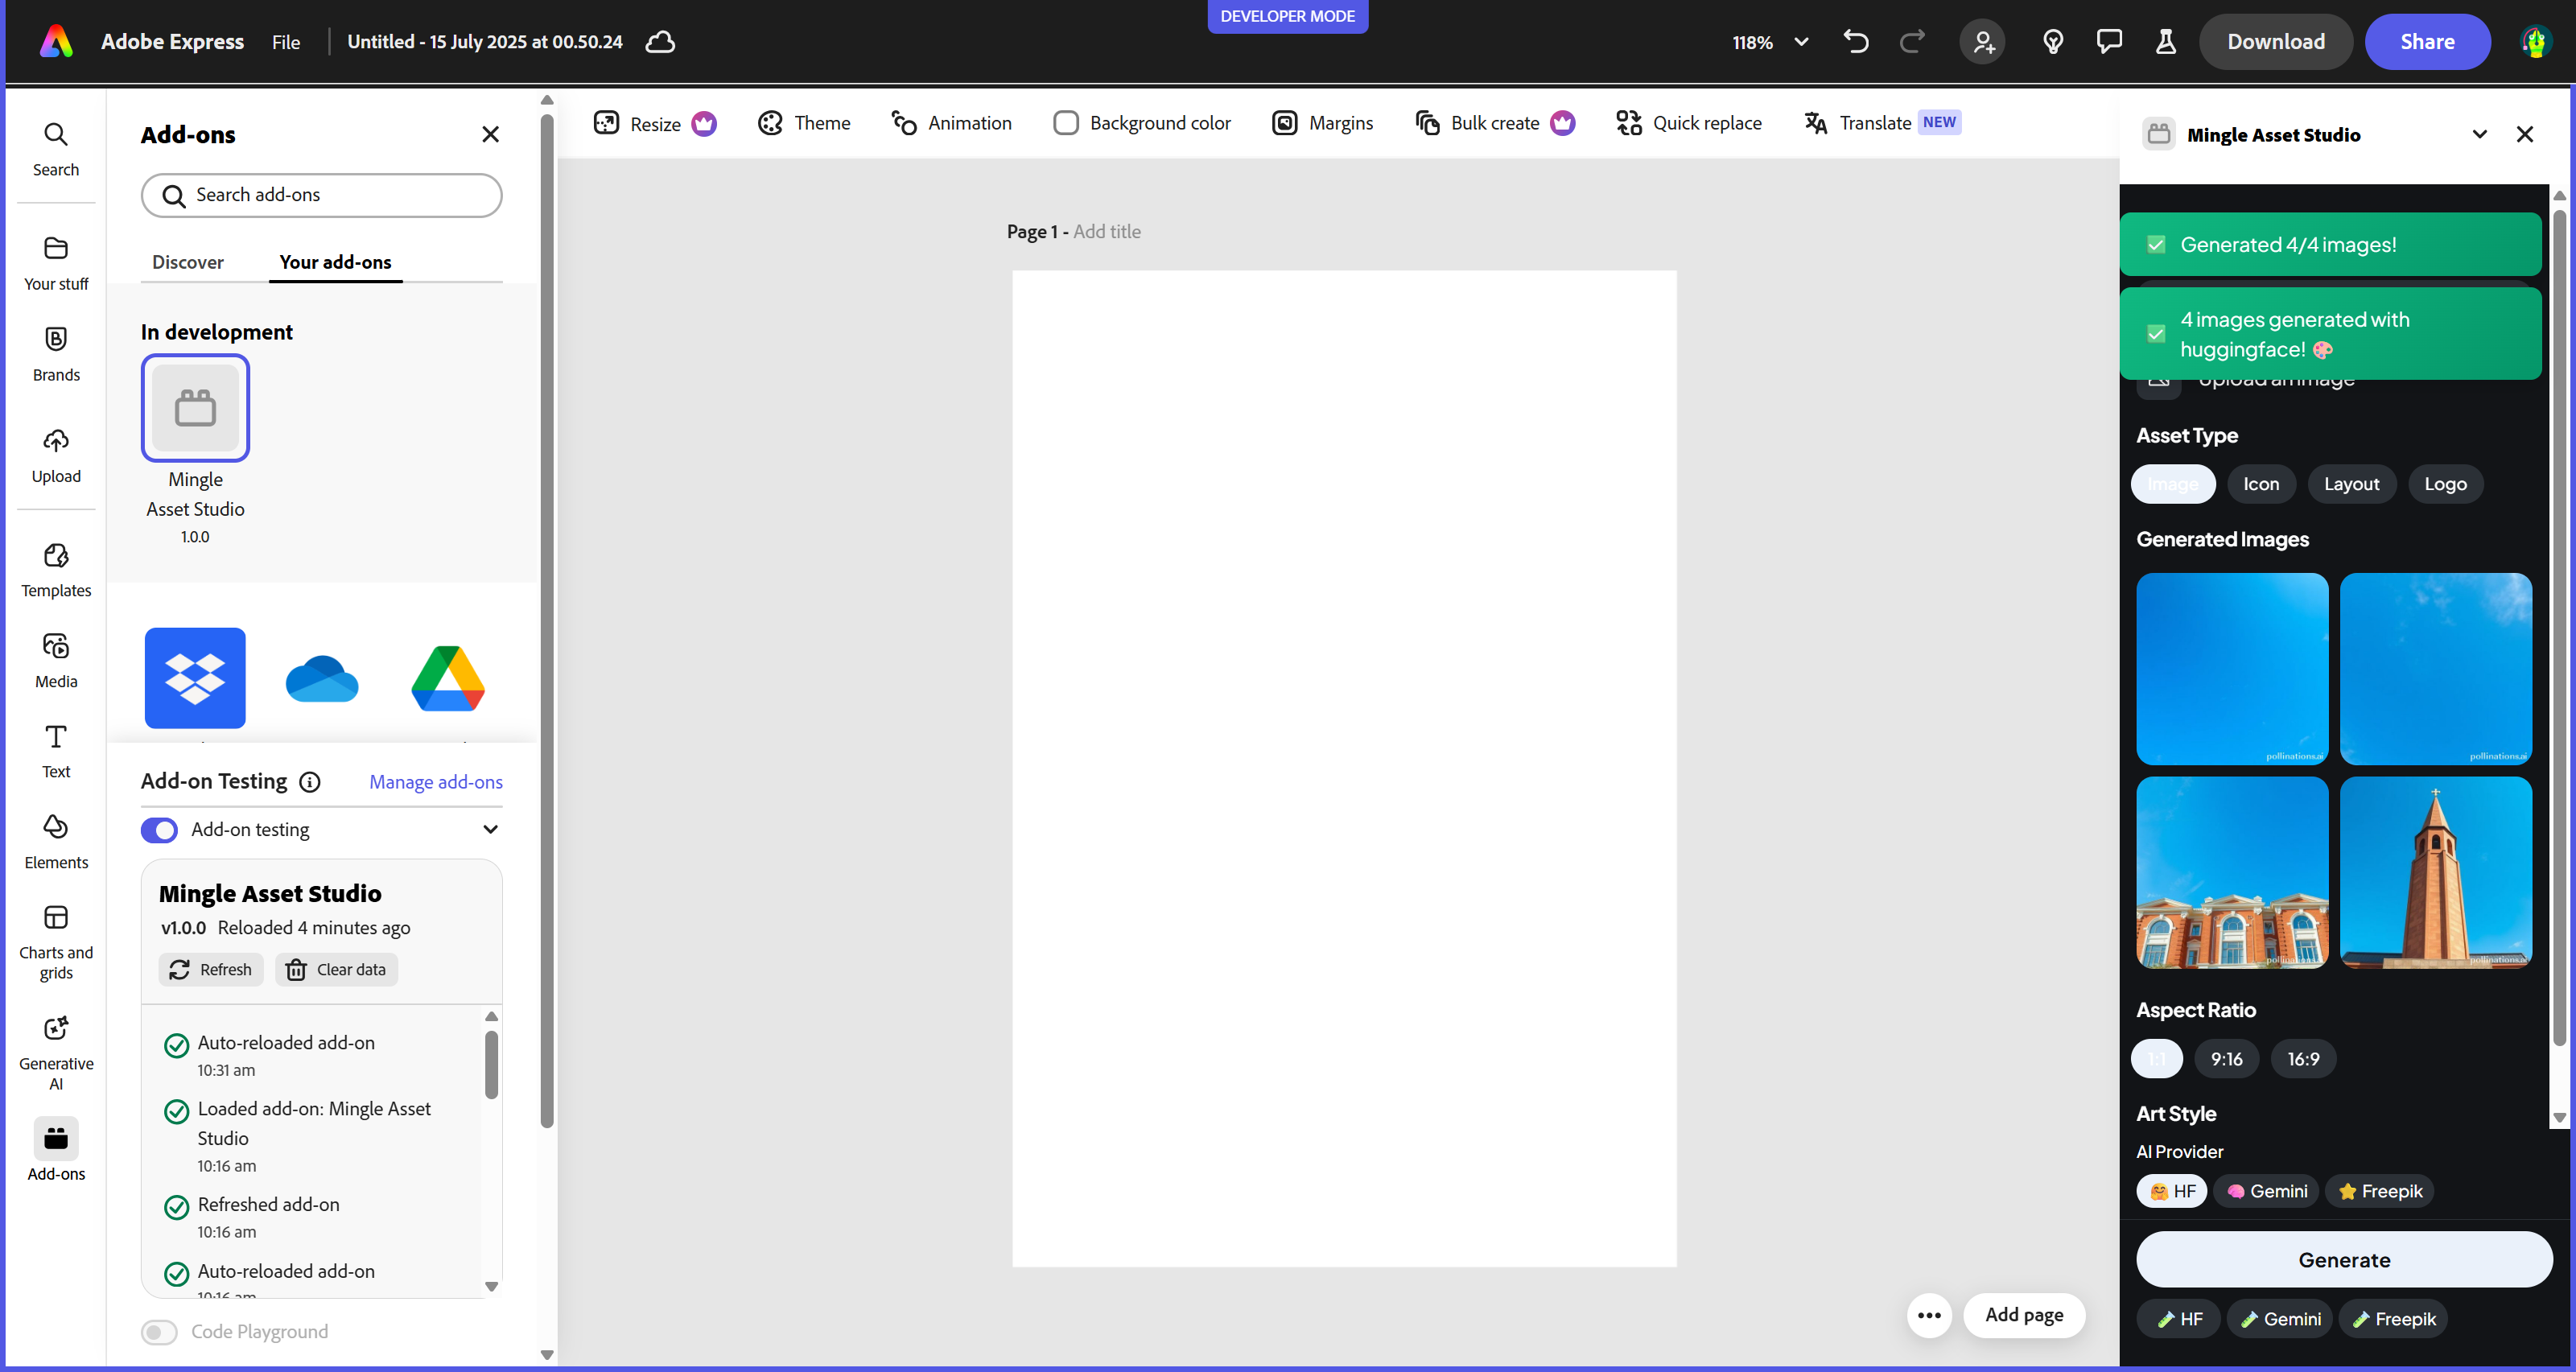2576x1372 pixels.
Task: Open the Google Drive add-on icon
Action: pyautogui.click(x=448, y=678)
